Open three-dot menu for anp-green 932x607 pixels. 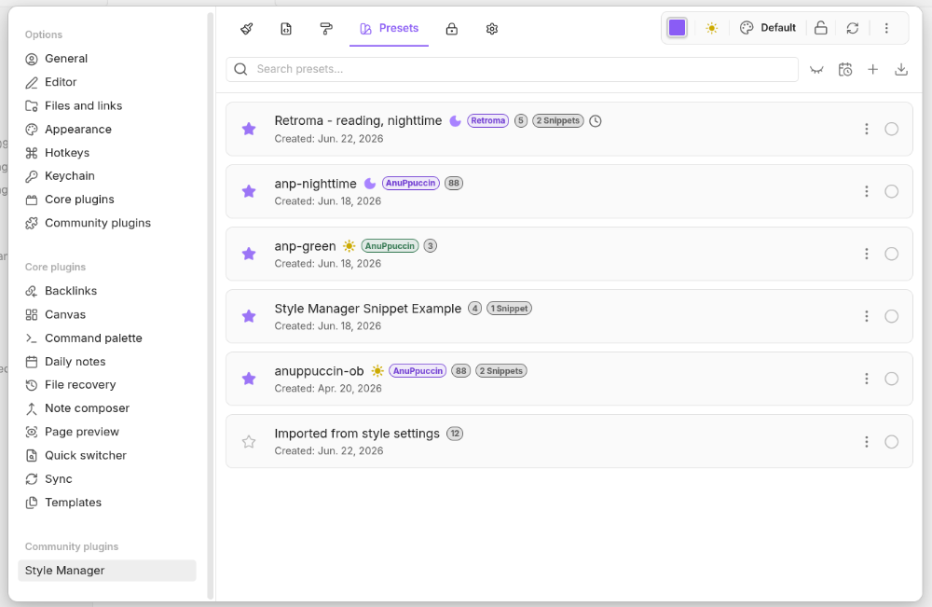(867, 254)
